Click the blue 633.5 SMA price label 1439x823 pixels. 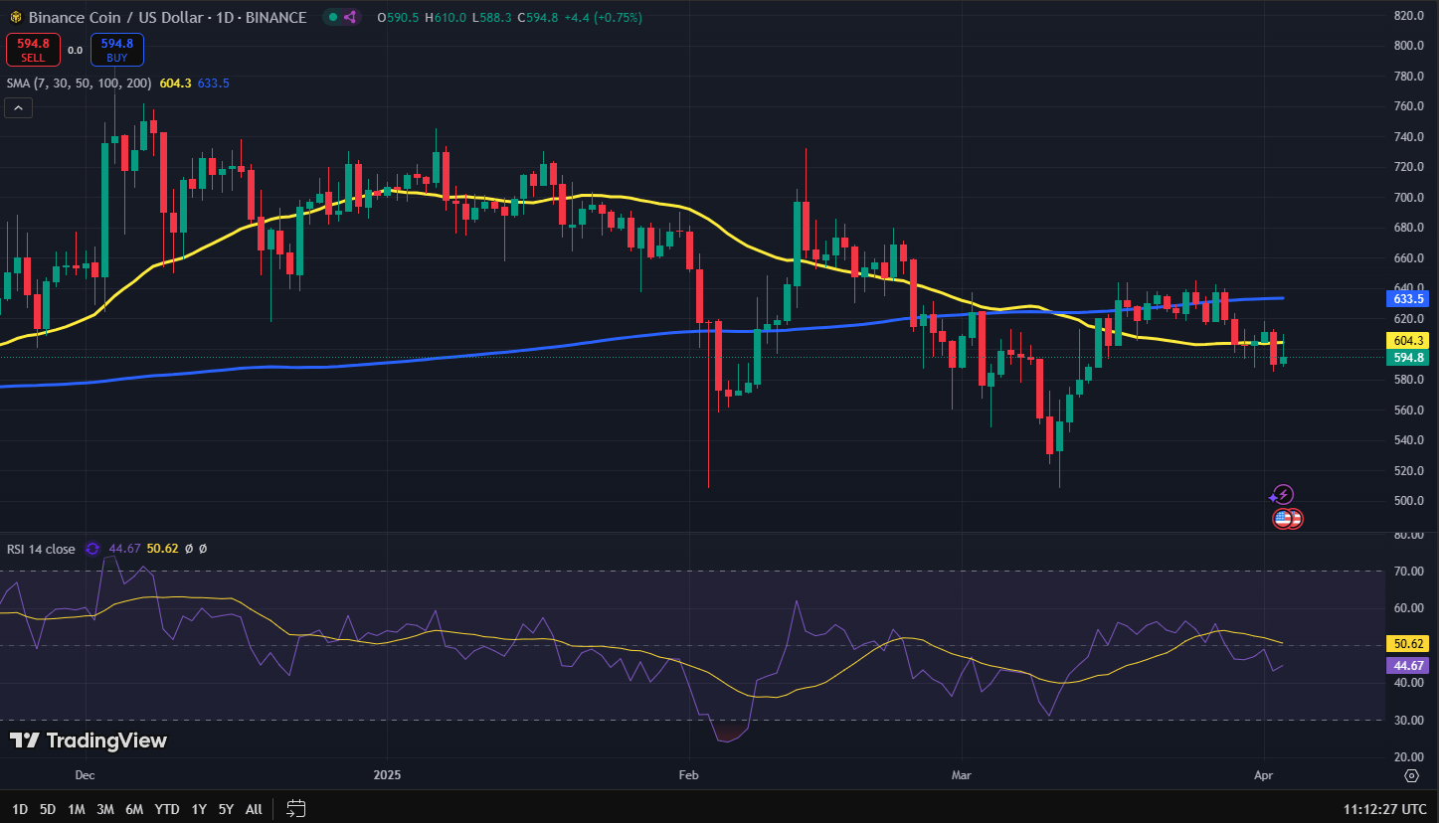point(1406,298)
